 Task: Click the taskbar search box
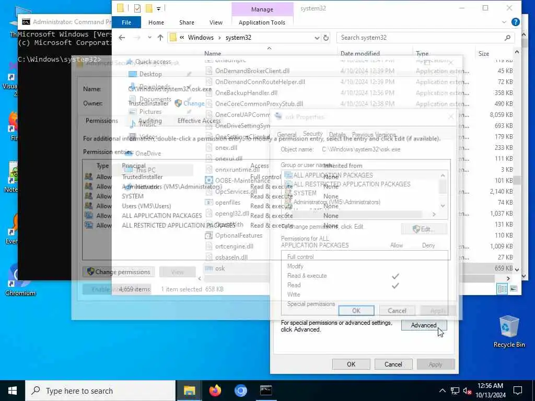(x=100, y=391)
